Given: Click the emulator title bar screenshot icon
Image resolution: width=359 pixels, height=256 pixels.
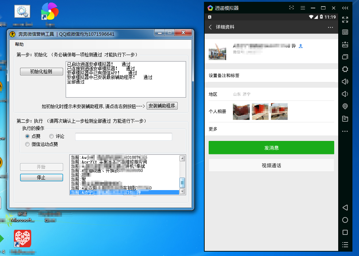Looking at the screenshot, I should click(292, 8).
